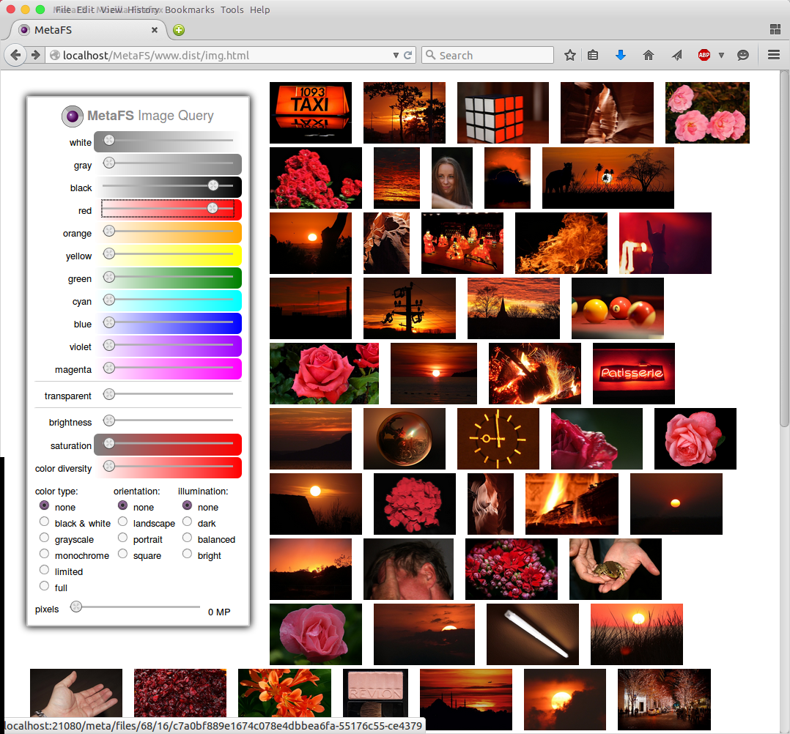Viewport: 790px width, 734px height.
Task: Open the Revlon makeup thumbnail
Action: click(375, 693)
